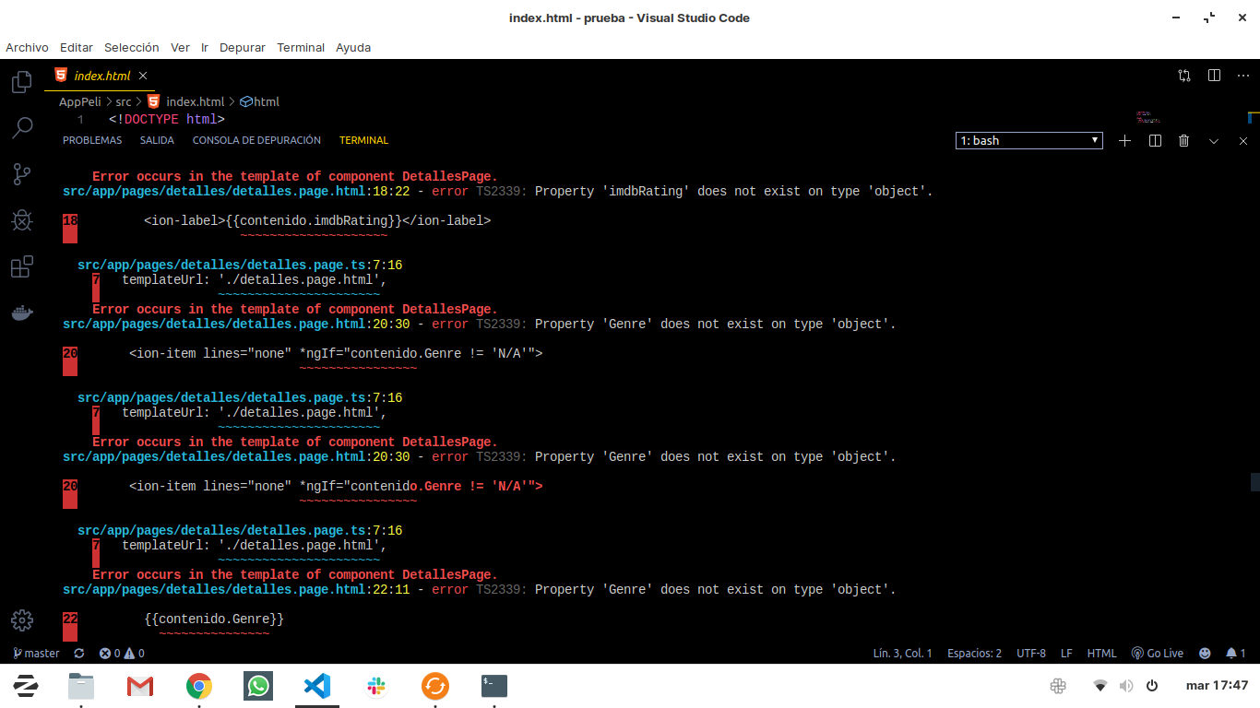
Task: Collapse the panel with the chevron arrow
Action: pyautogui.click(x=1213, y=140)
